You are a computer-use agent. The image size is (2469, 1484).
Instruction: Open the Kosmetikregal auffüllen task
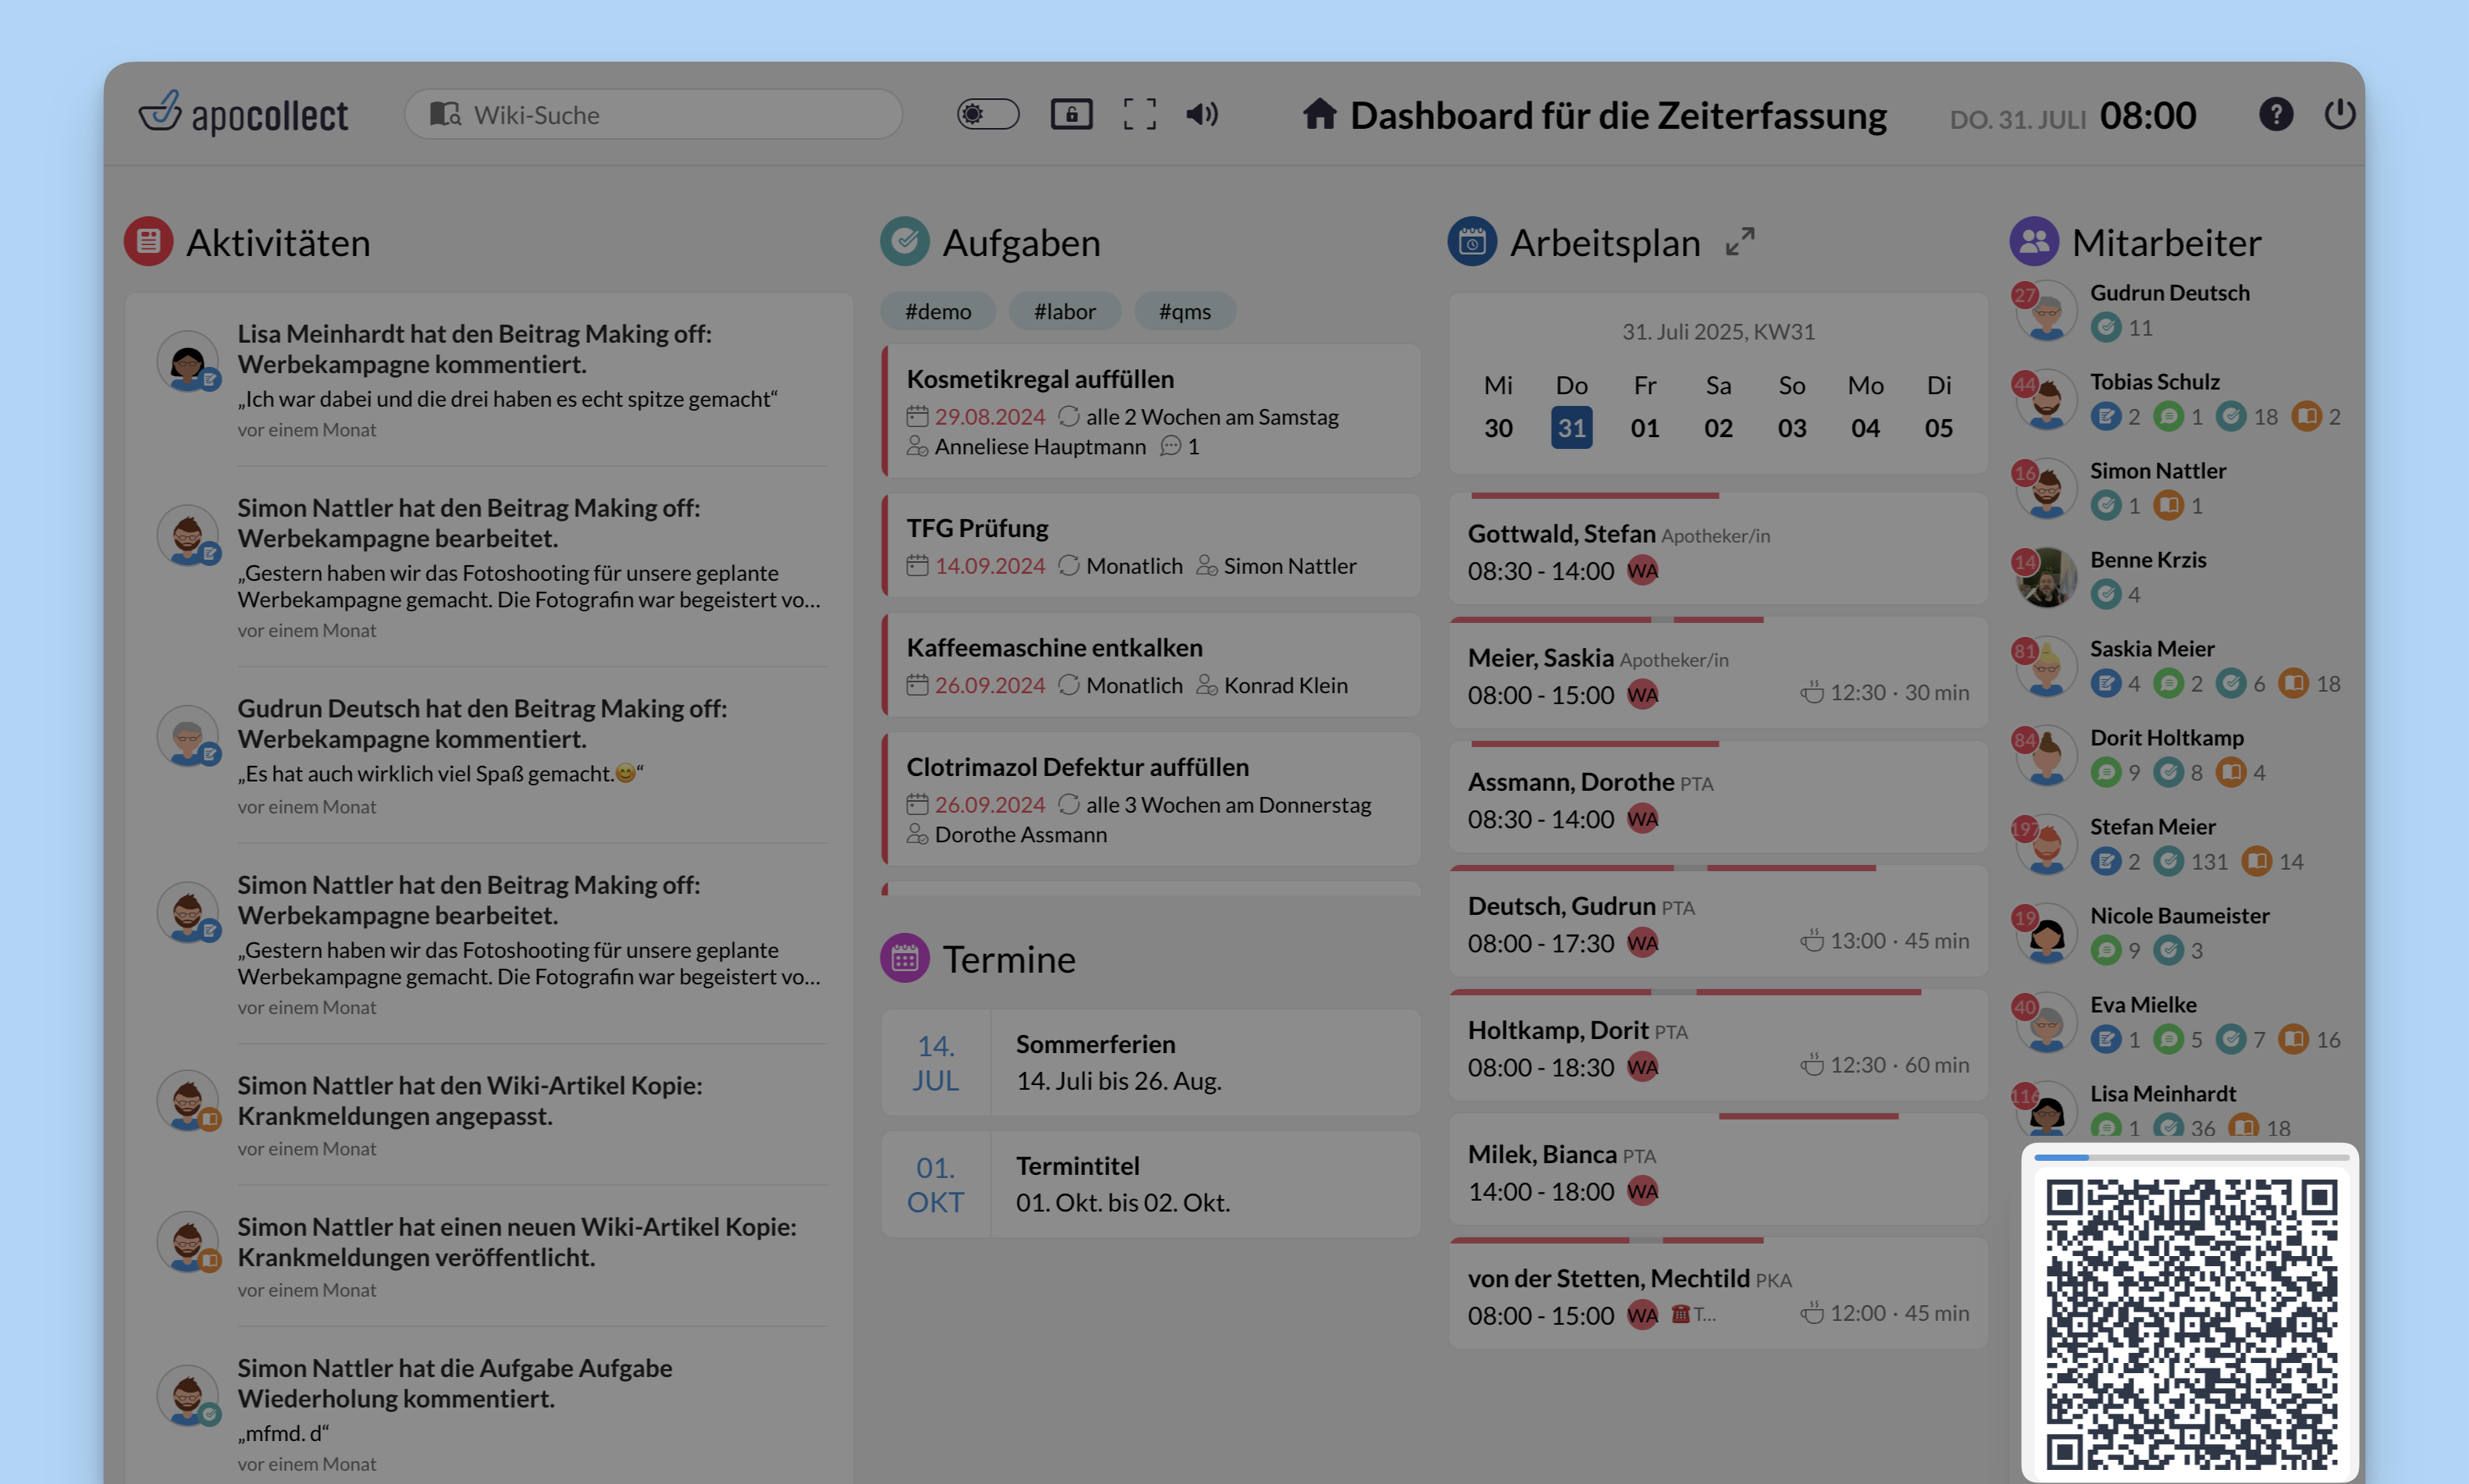pos(1040,379)
